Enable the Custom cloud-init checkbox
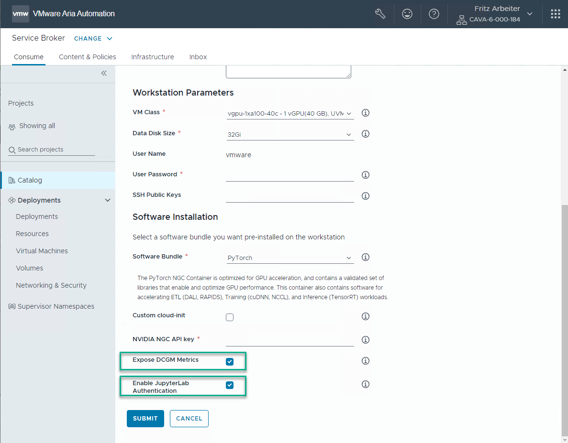 230,317
